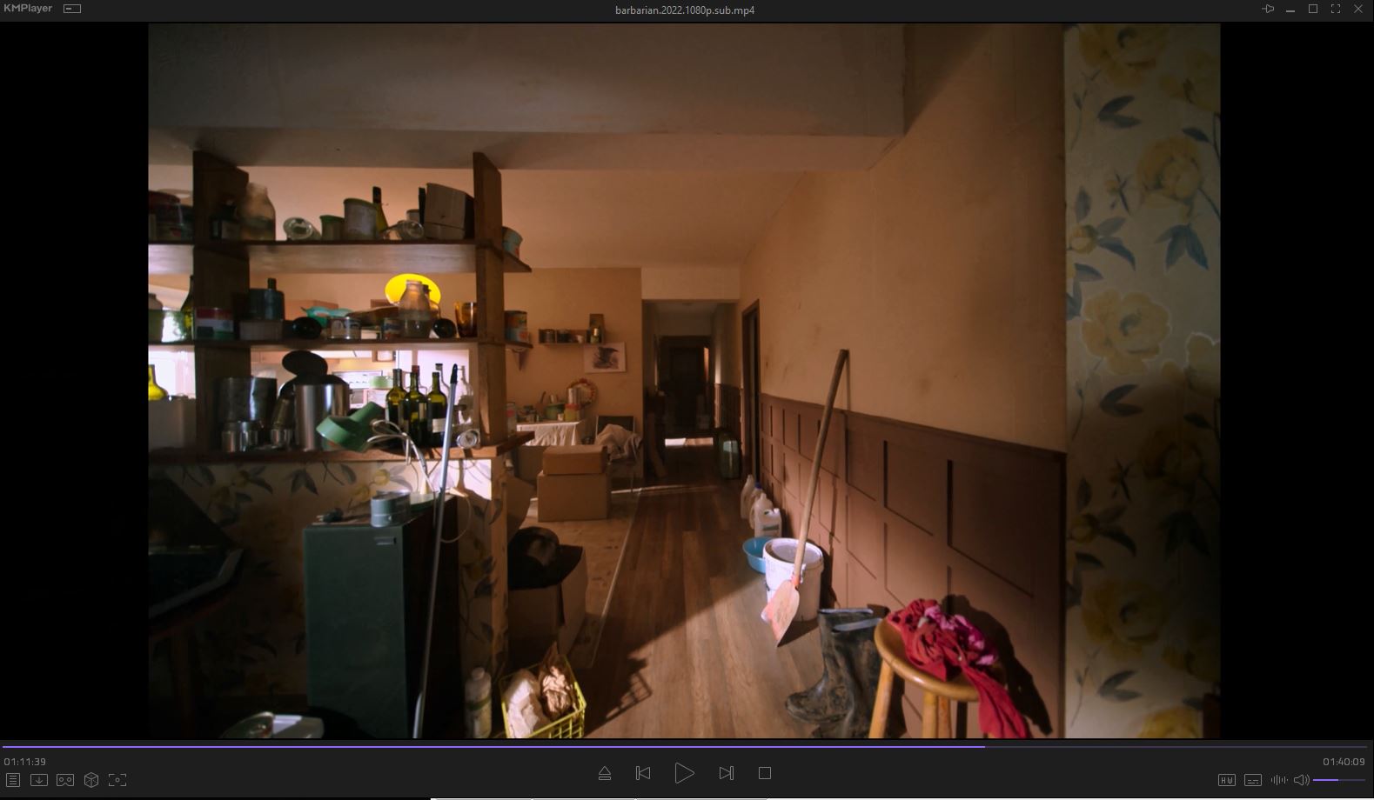
Task: Click the download video icon
Action: click(x=39, y=780)
